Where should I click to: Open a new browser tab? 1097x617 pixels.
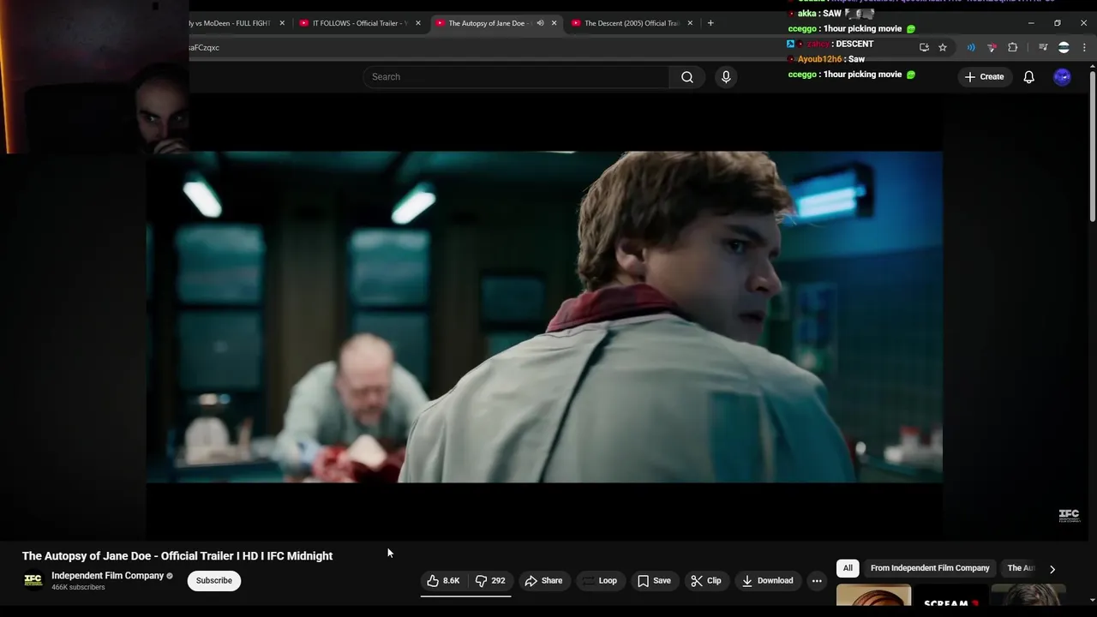710,23
